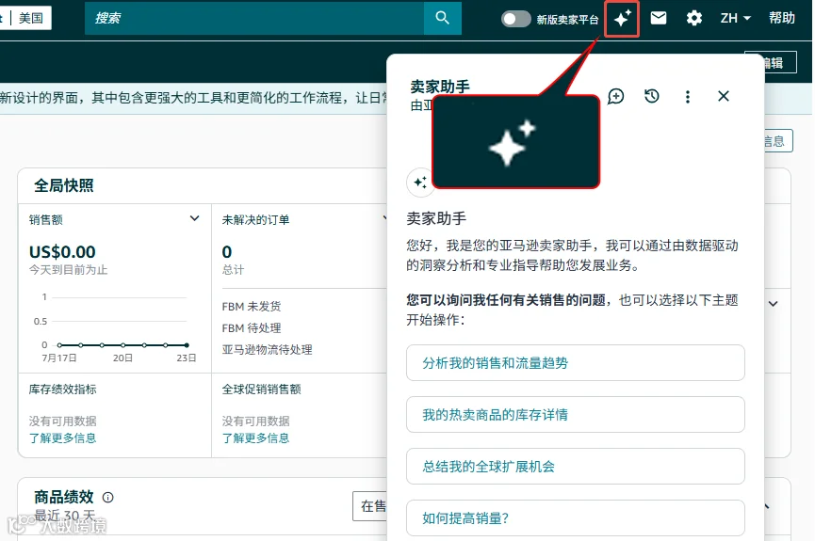Click the small sparkle avatar icon in the panel
Viewport: 815px width, 541px height.
point(420,183)
